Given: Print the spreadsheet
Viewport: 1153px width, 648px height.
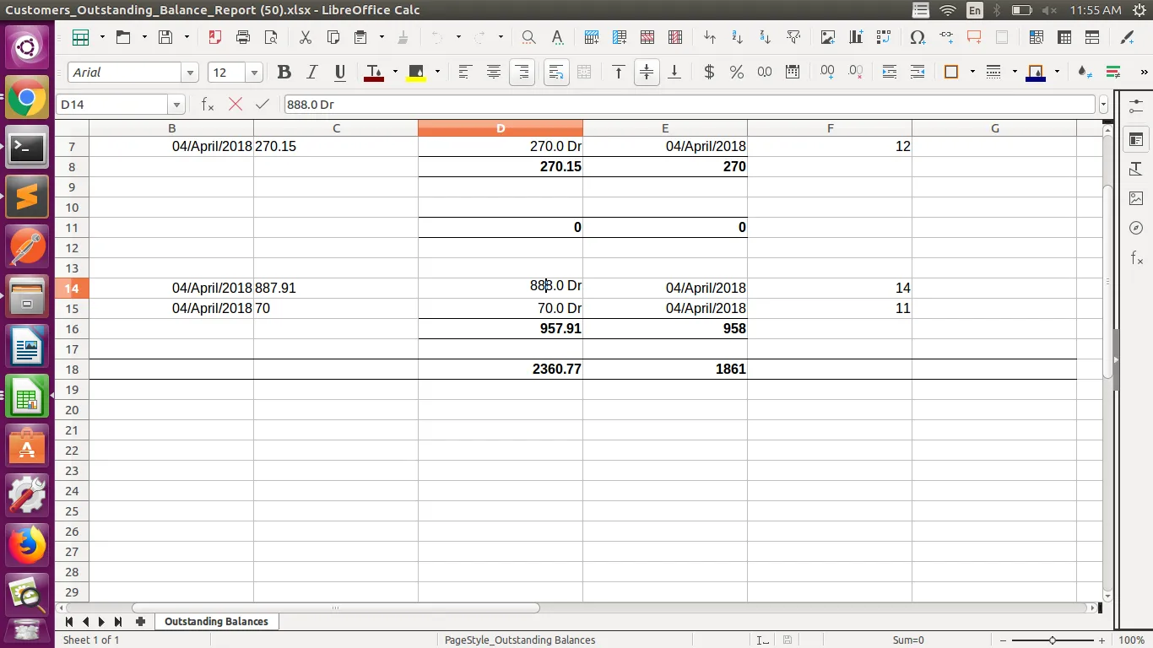Looking at the screenshot, I should pyautogui.click(x=243, y=37).
